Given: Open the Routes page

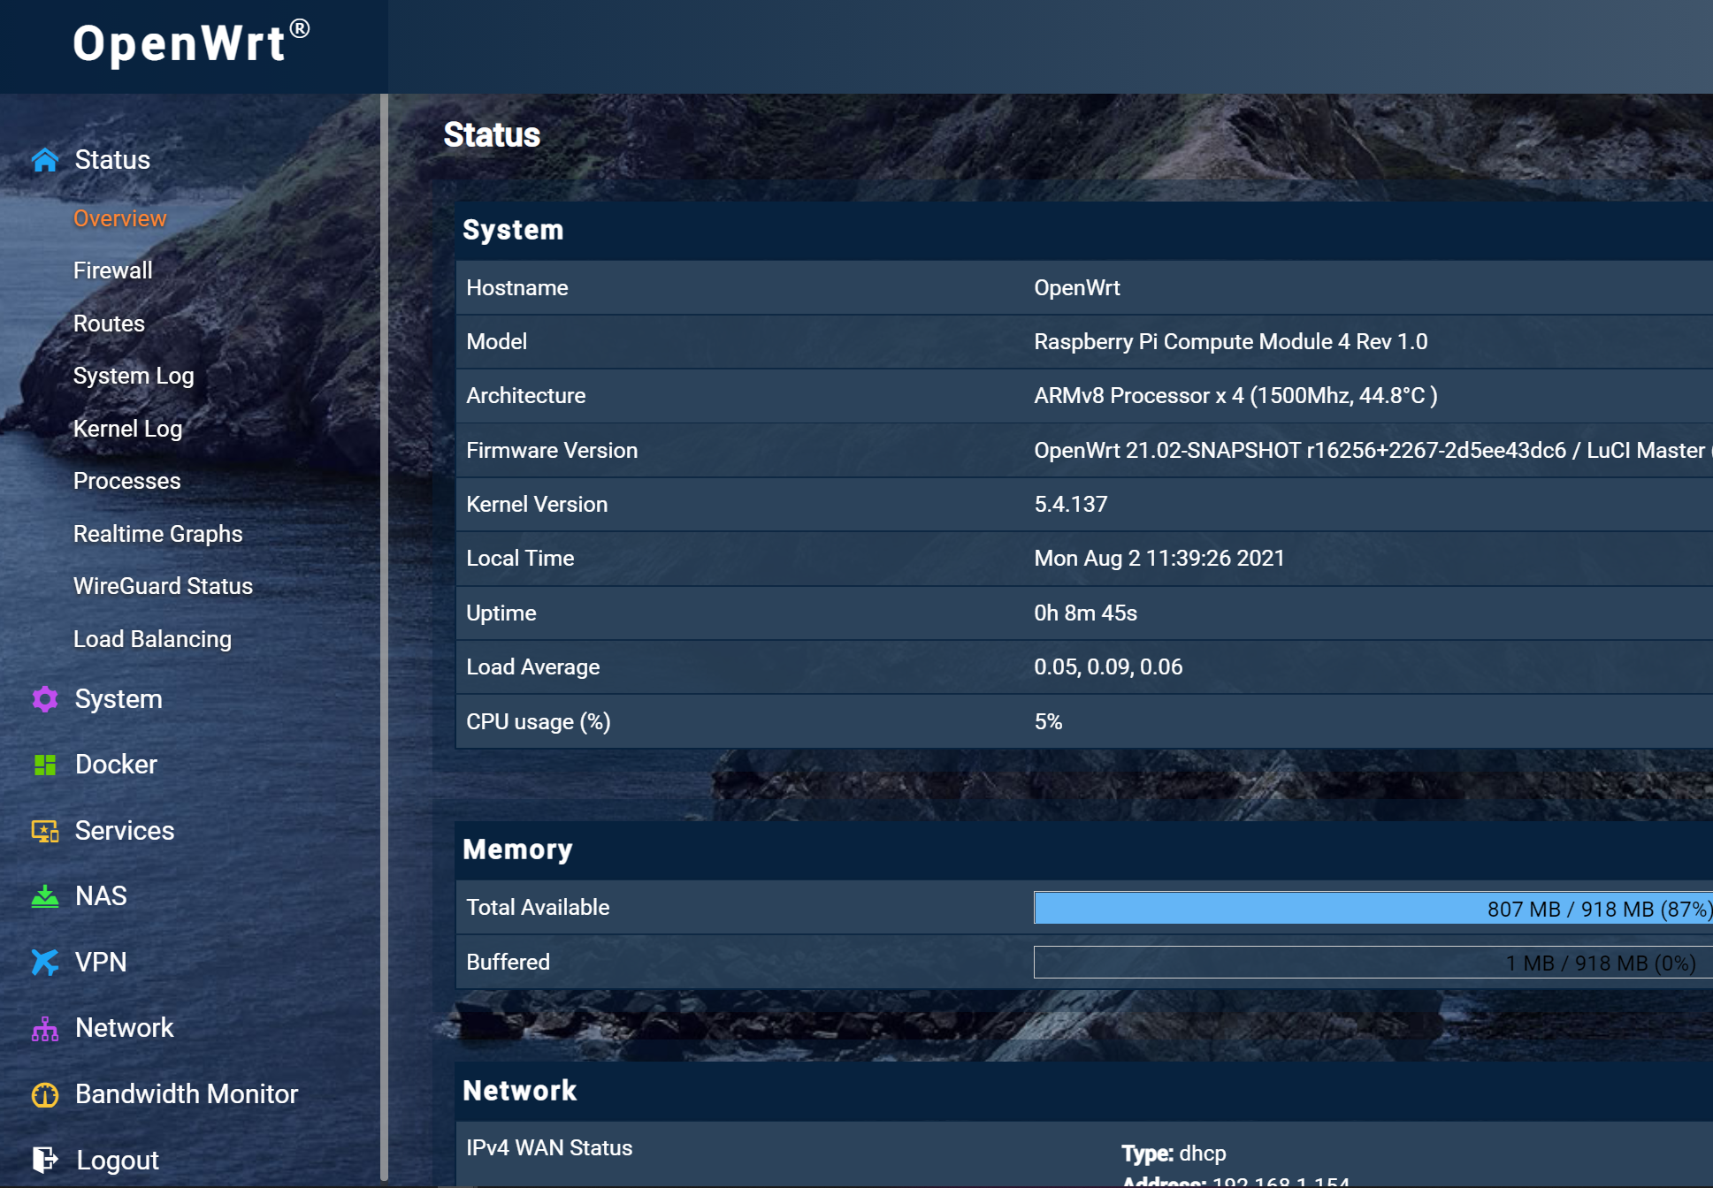Looking at the screenshot, I should 109,324.
